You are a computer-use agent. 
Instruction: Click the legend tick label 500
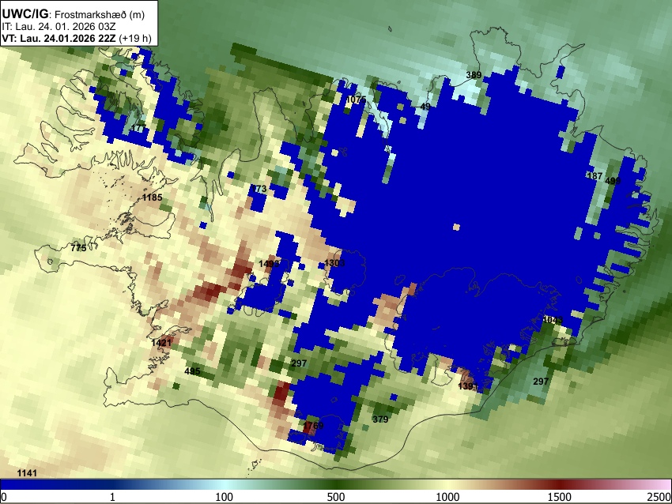coord(336,497)
